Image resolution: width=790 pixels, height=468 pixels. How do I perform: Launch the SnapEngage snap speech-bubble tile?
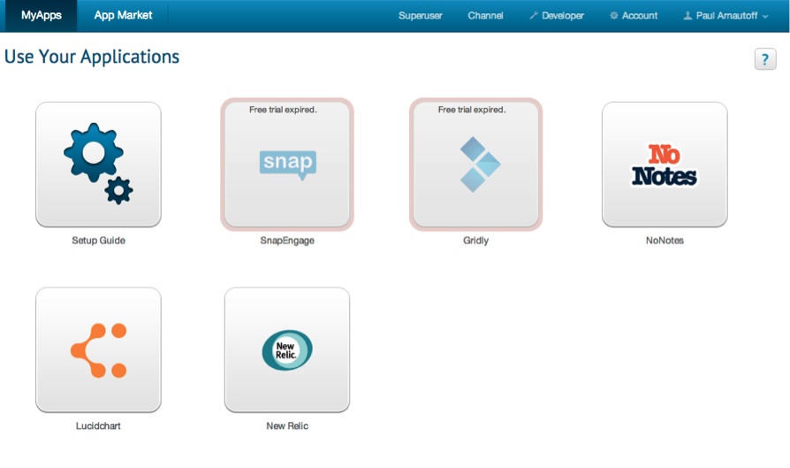pos(287,165)
